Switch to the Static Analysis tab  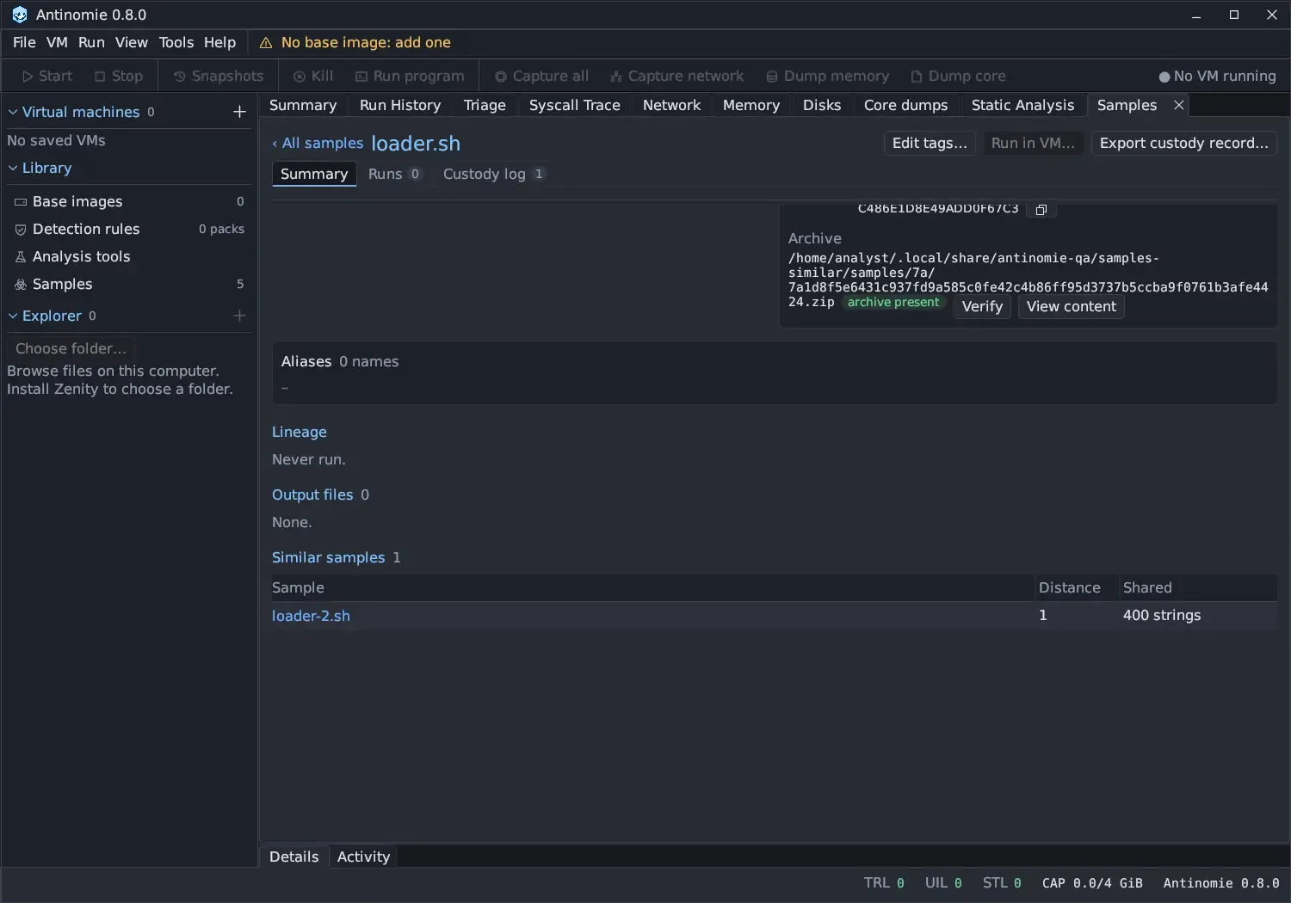pos(1022,105)
